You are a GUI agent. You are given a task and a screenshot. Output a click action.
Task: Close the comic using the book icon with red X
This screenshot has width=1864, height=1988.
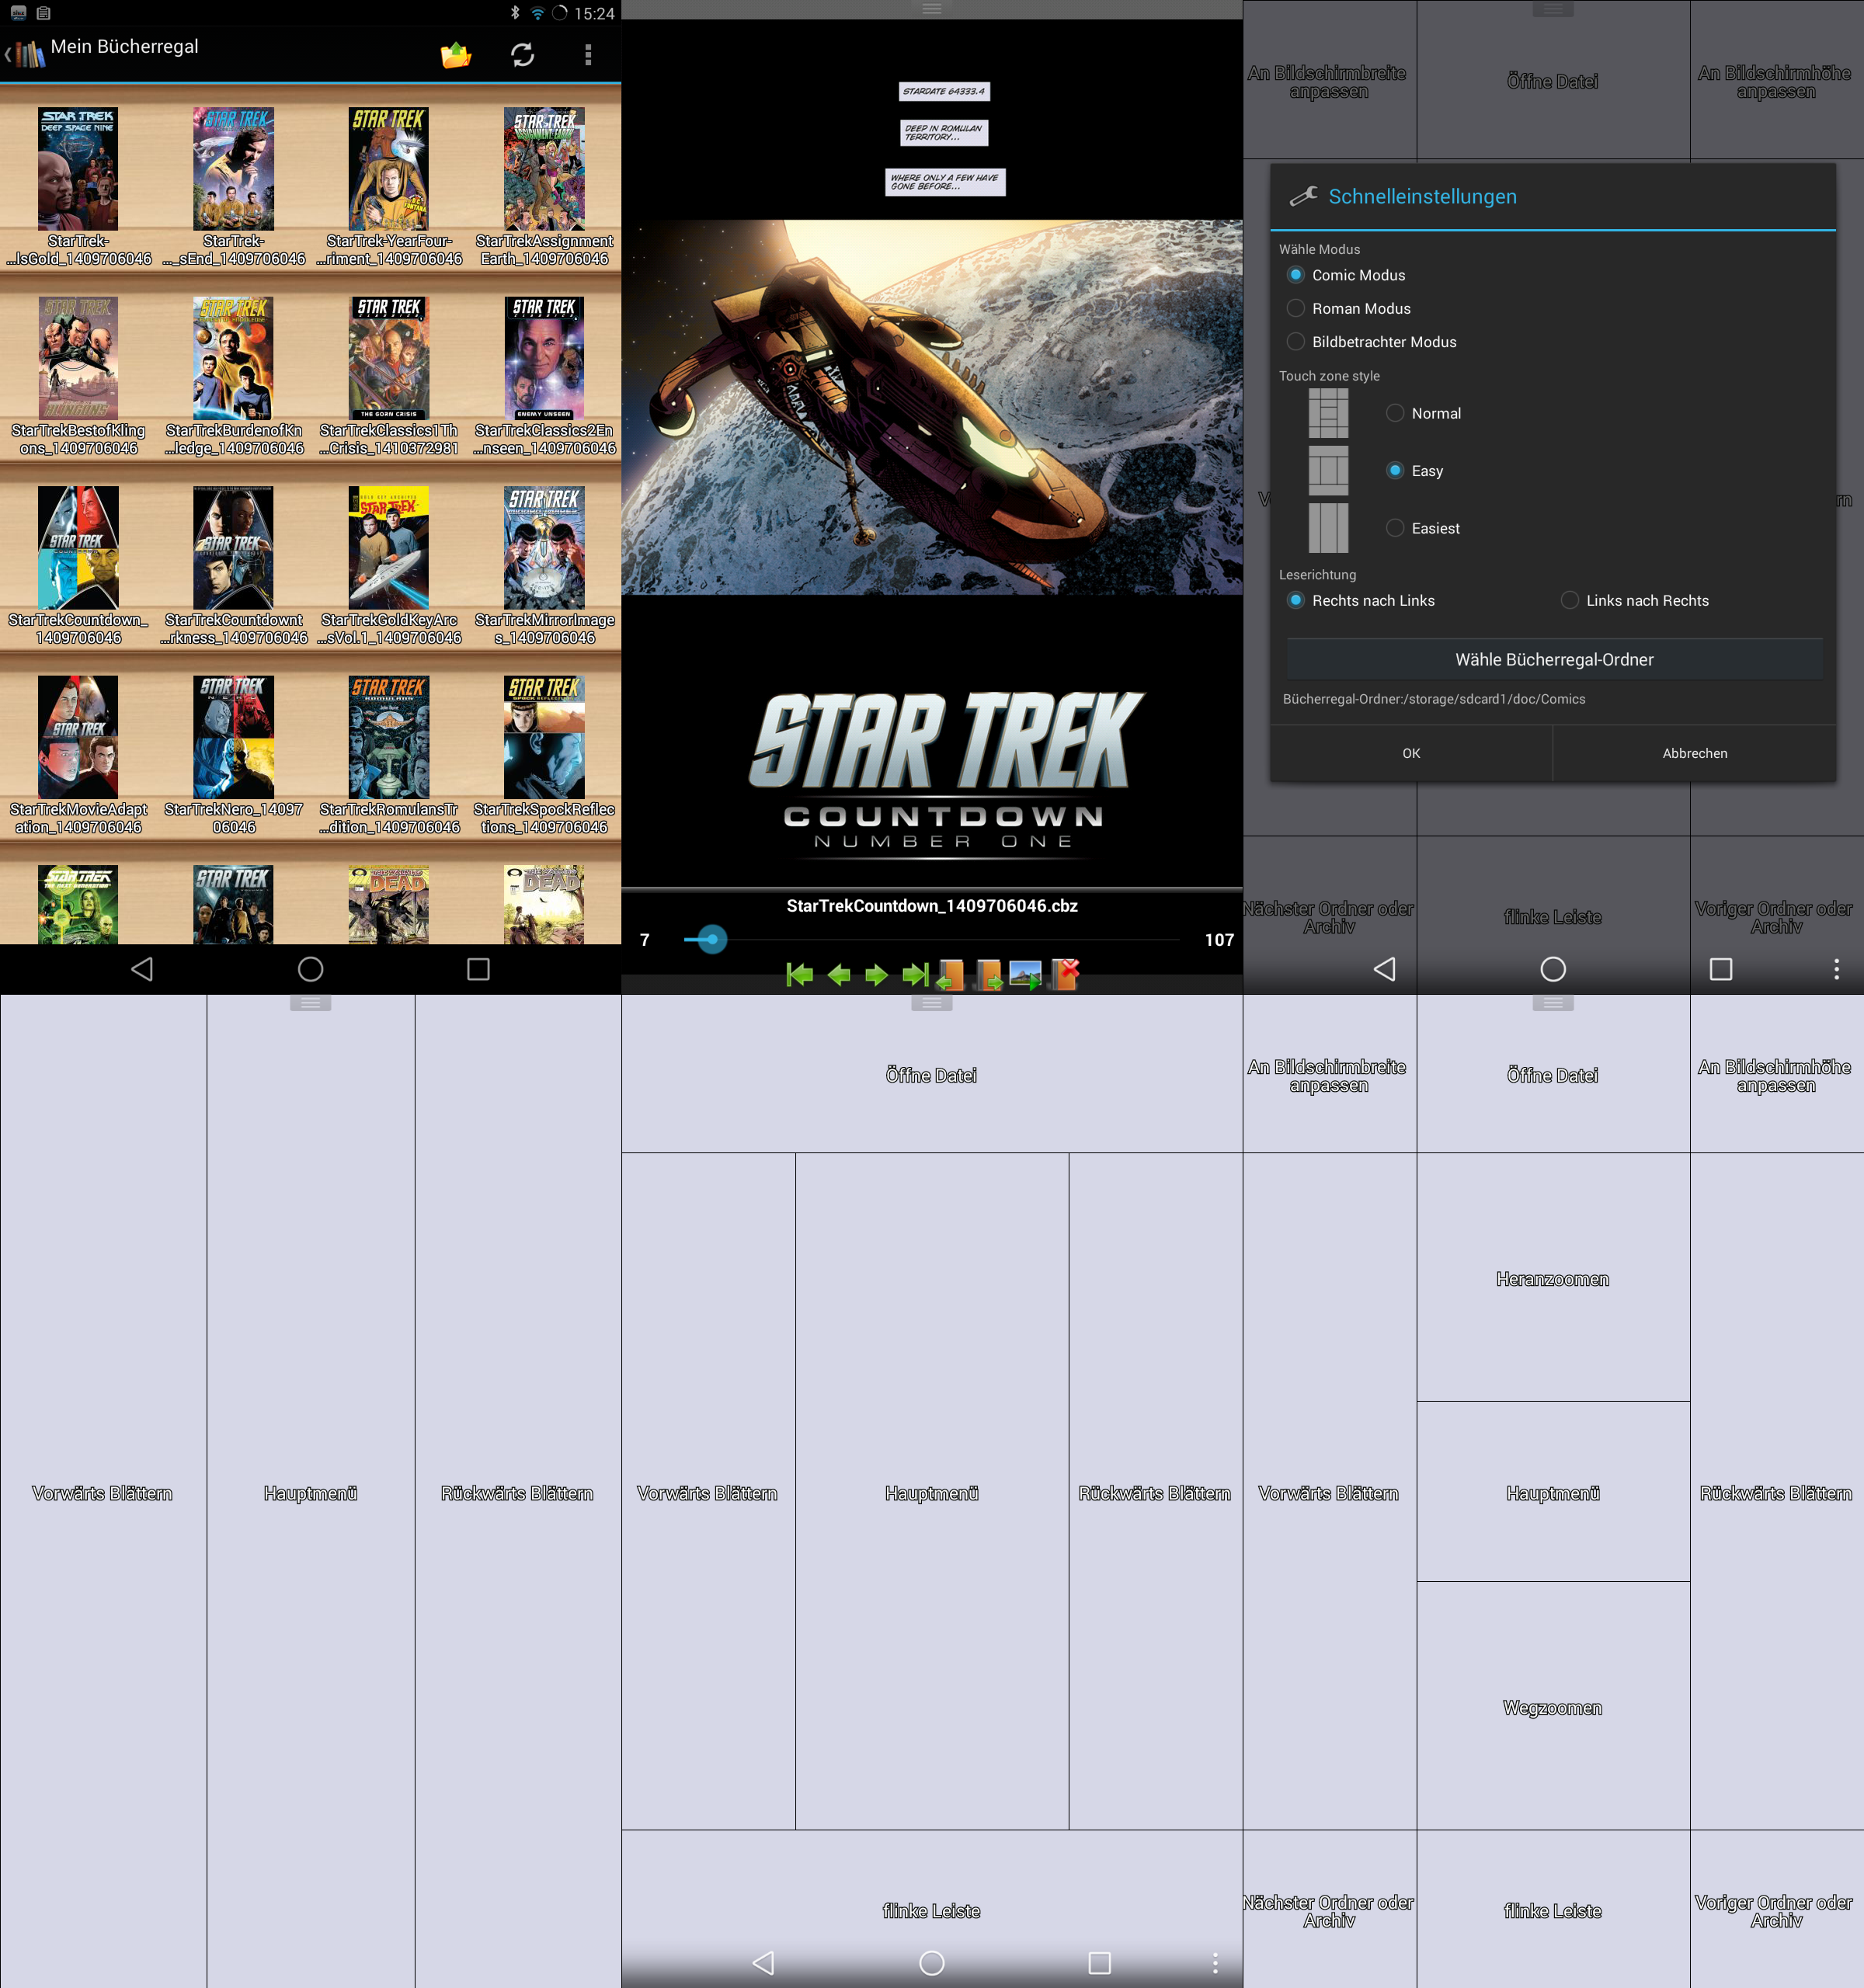click(1066, 973)
